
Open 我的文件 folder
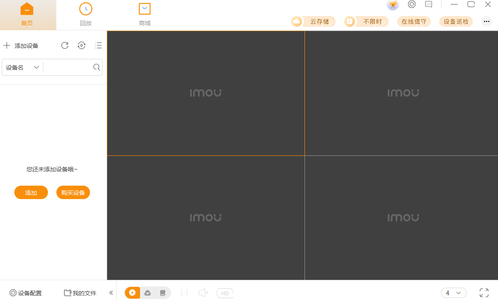80,293
